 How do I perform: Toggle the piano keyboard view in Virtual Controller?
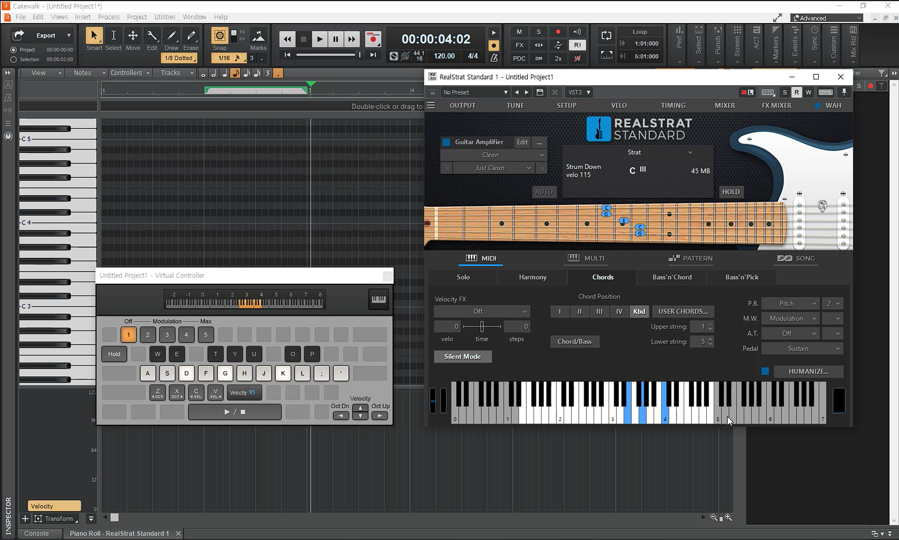click(x=378, y=299)
